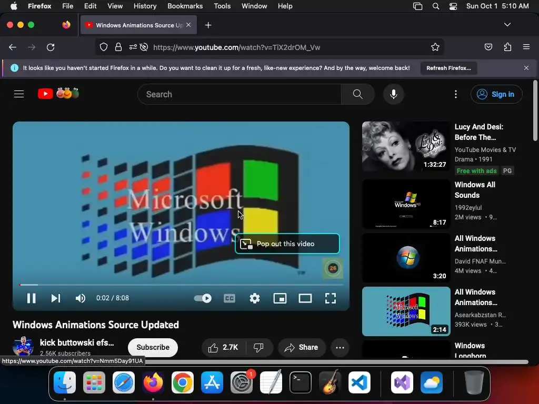Open kick buttowski channel avatar
The height and width of the screenshot is (404, 539).
coord(23,346)
